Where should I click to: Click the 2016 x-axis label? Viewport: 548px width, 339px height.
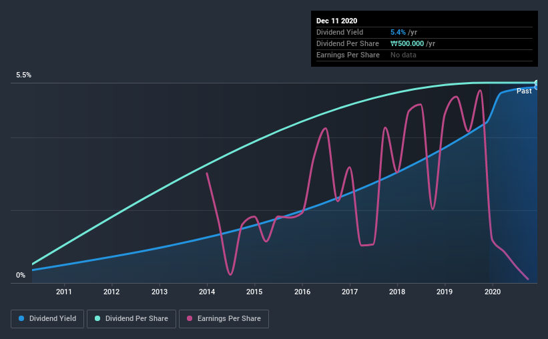pos(302,292)
